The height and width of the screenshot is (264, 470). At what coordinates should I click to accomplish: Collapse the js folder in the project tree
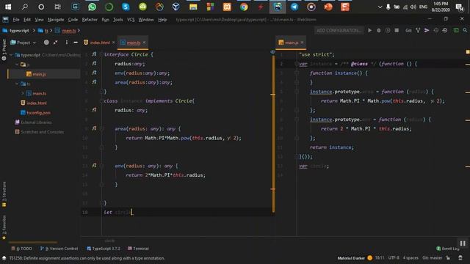pyautogui.click(x=17, y=65)
